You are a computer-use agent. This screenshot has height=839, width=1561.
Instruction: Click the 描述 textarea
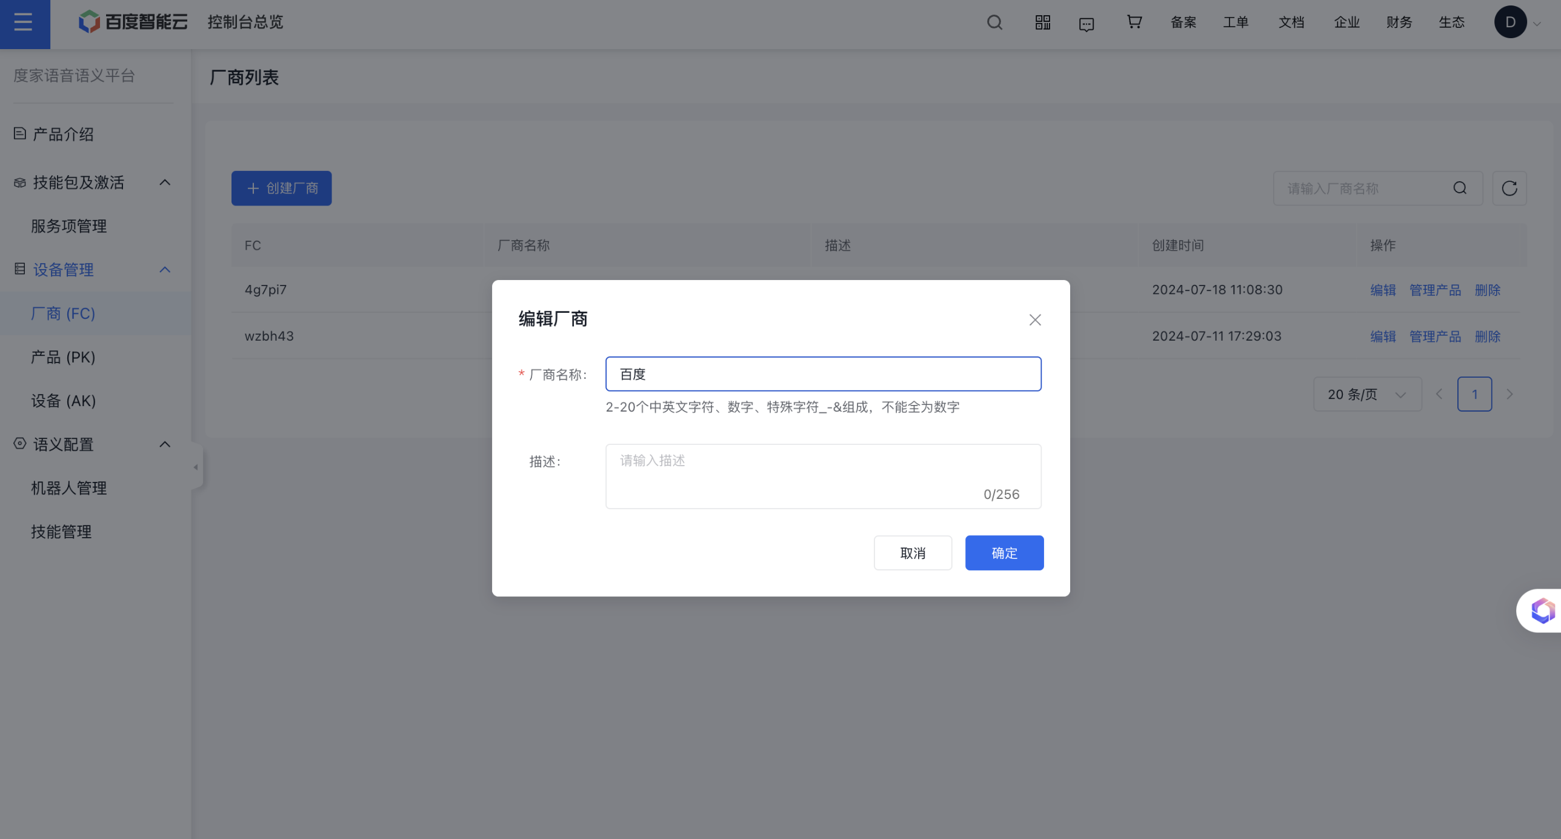[x=823, y=476]
